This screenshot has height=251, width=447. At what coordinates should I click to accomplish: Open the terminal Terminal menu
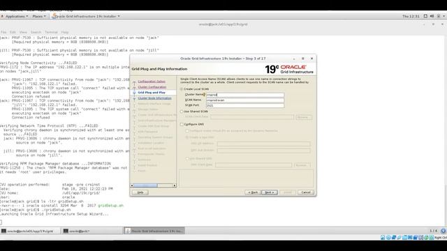point(51,32)
